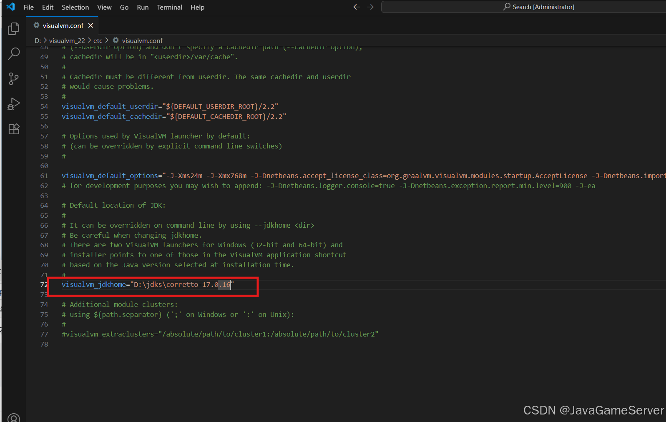666x422 pixels.
Task: Navigate back with the left arrow
Action: point(357,7)
